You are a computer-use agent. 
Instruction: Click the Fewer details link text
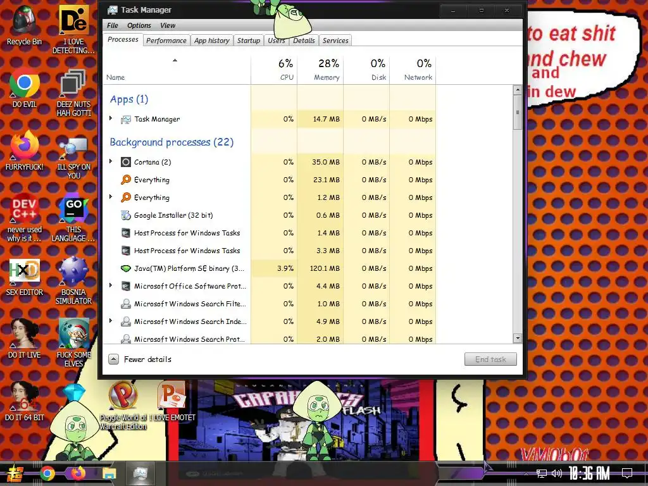click(x=147, y=359)
